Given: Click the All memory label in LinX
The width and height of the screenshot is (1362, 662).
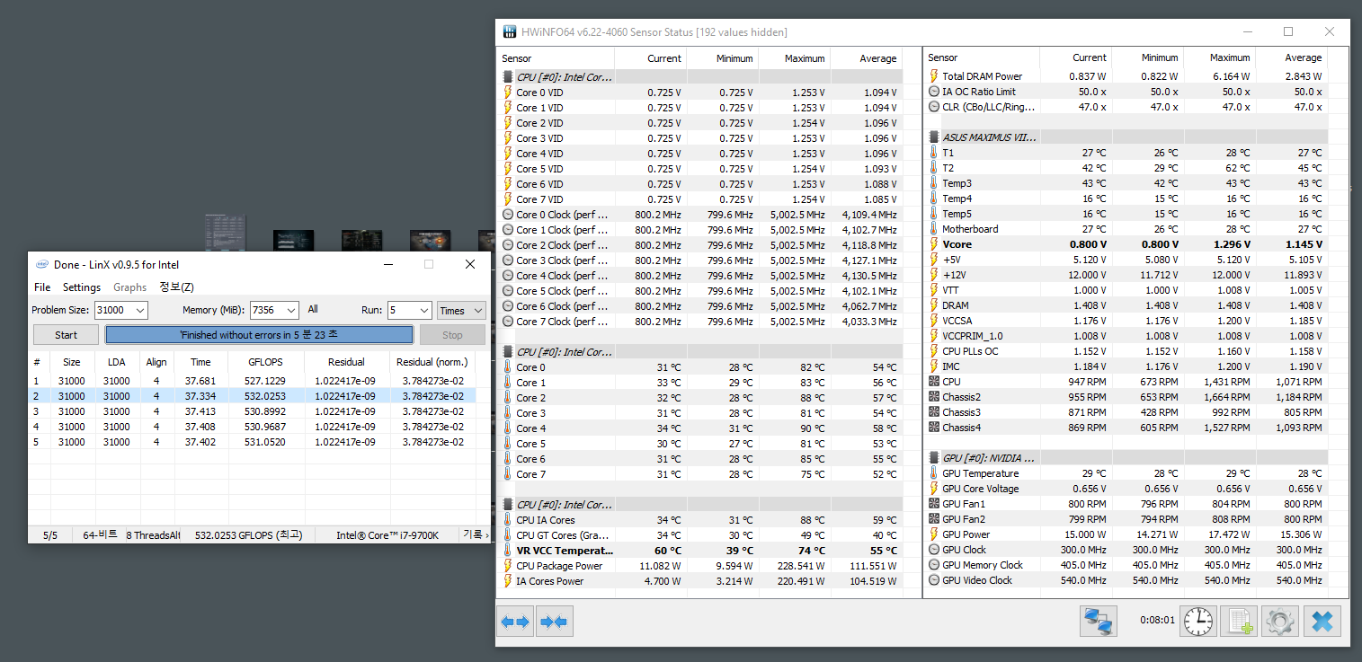Looking at the screenshot, I should pyautogui.click(x=313, y=310).
